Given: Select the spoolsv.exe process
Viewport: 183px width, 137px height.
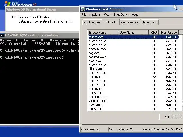Looking at the screenshot, I should [x=133, y=49].
